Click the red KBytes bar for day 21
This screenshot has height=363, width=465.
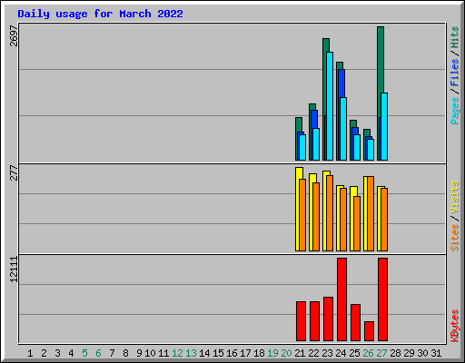click(x=301, y=321)
